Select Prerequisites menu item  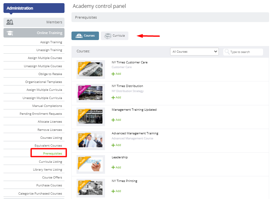click(52, 153)
